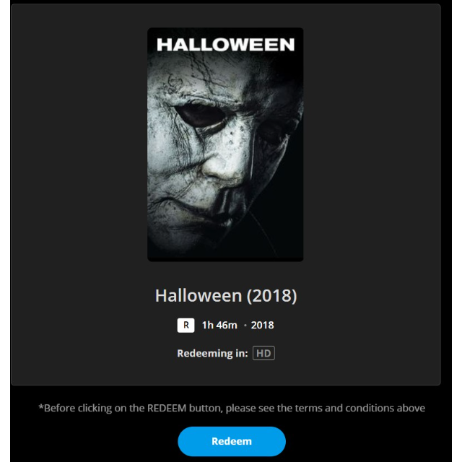This screenshot has width=462, height=462.
Task: Click the blue Redeem button
Action: pos(232,441)
